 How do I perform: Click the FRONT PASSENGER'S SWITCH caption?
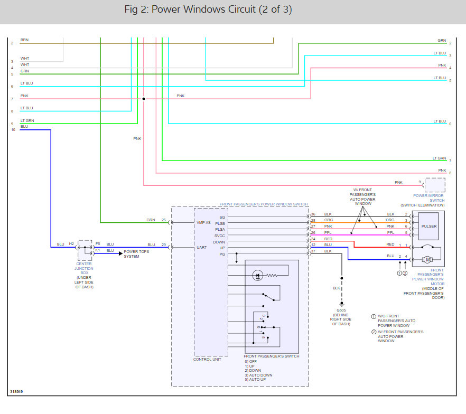point(272,356)
